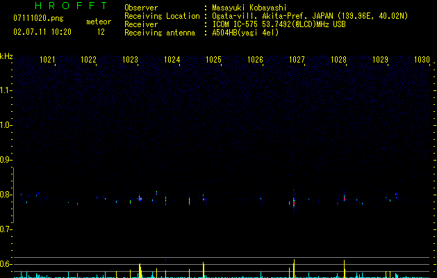Click frequency axis label 1.0
Screen dimensions: 437x278
pos(6,125)
